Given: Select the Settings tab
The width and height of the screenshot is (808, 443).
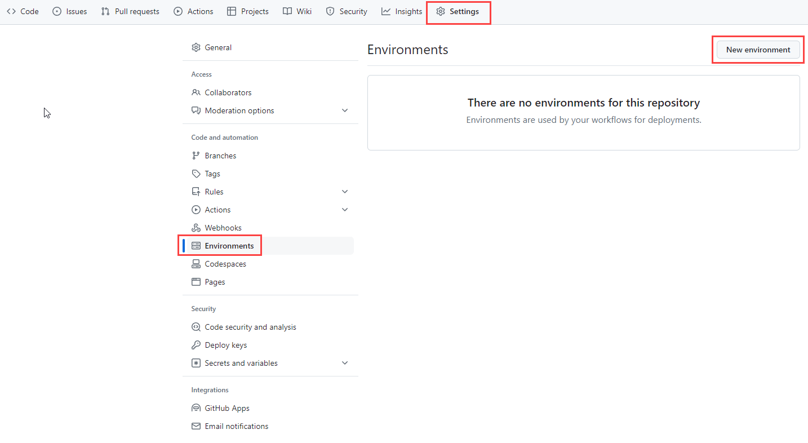Looking at the screenshot, I should (x=458, y=11).
